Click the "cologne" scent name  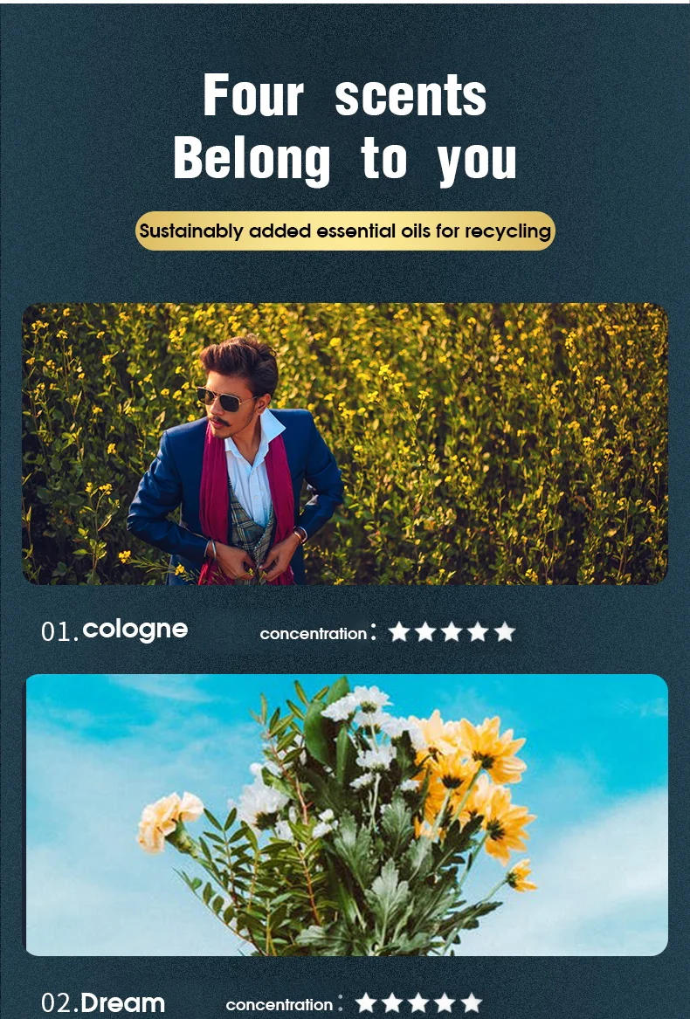[135, 630]
